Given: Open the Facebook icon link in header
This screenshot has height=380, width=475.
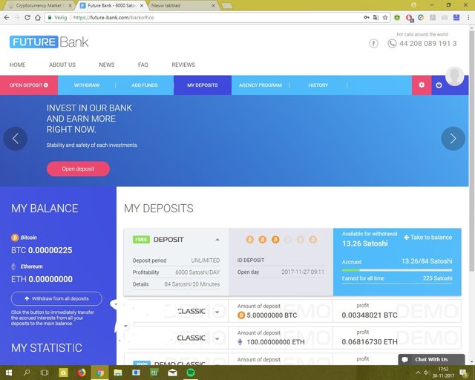Looking at the screenshot, I should coord(373,44).
